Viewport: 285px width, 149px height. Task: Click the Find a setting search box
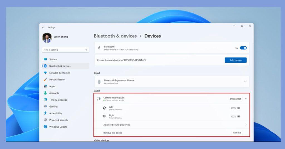pos(65,50)
